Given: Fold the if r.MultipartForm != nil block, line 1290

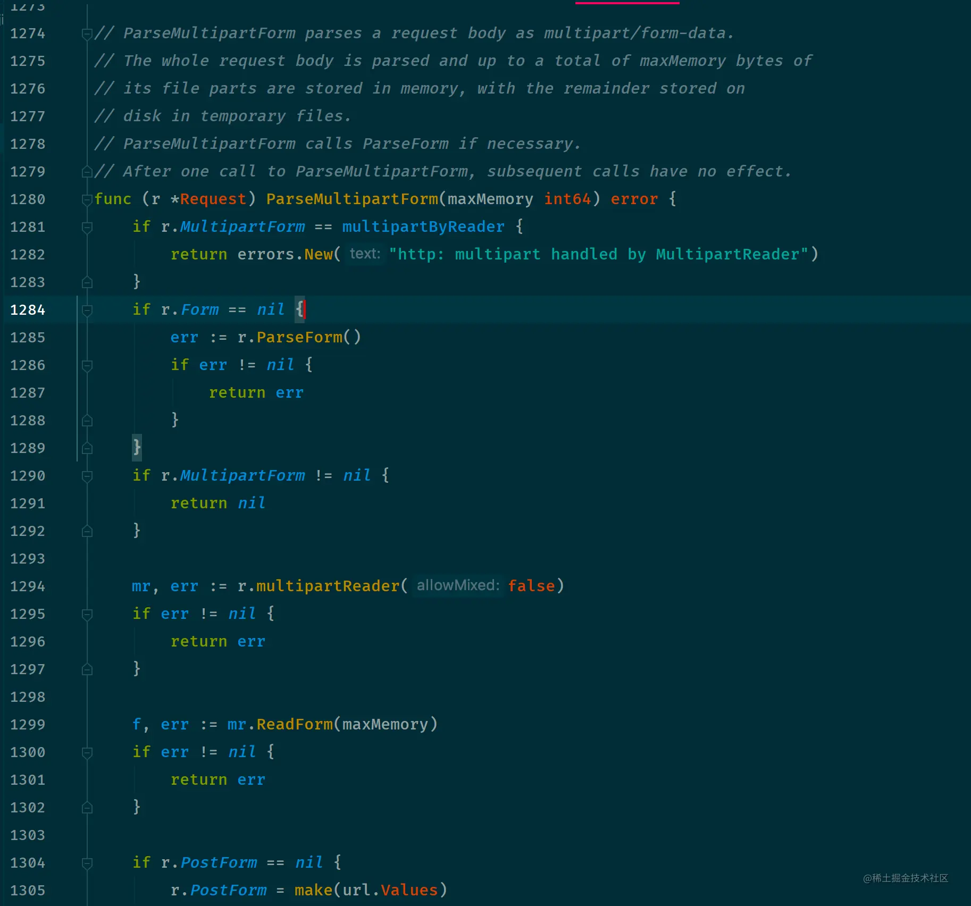Looking at the screenshot, I should 87,476.
